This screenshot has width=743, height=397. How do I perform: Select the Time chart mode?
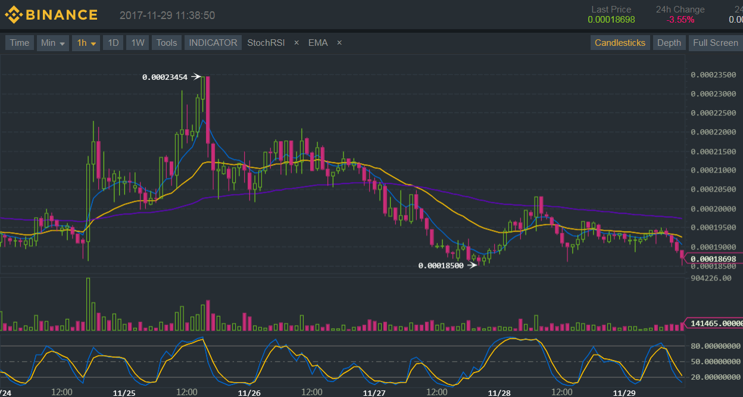click(x=19, y=43)
